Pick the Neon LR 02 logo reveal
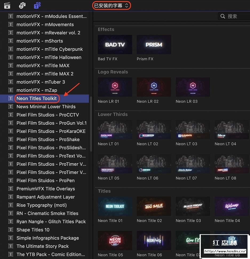 (154, 87)
